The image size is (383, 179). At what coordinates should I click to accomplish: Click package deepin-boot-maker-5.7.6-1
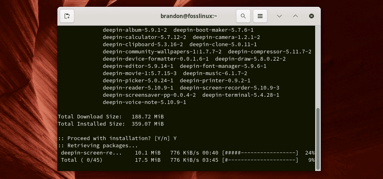point(213,30)
